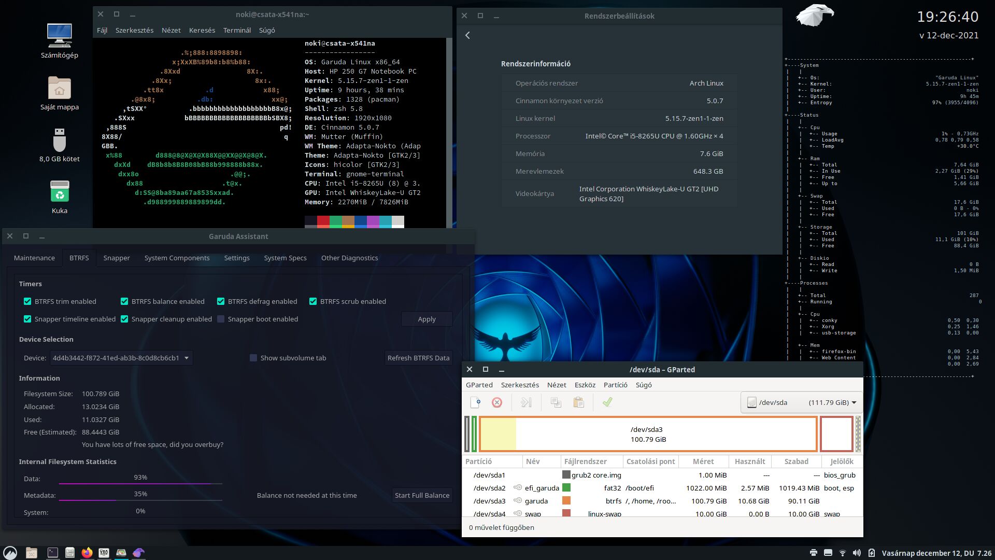Click the red color block in the terminal palette
This screenshot has height=560, width=995.
click(323, 222)
